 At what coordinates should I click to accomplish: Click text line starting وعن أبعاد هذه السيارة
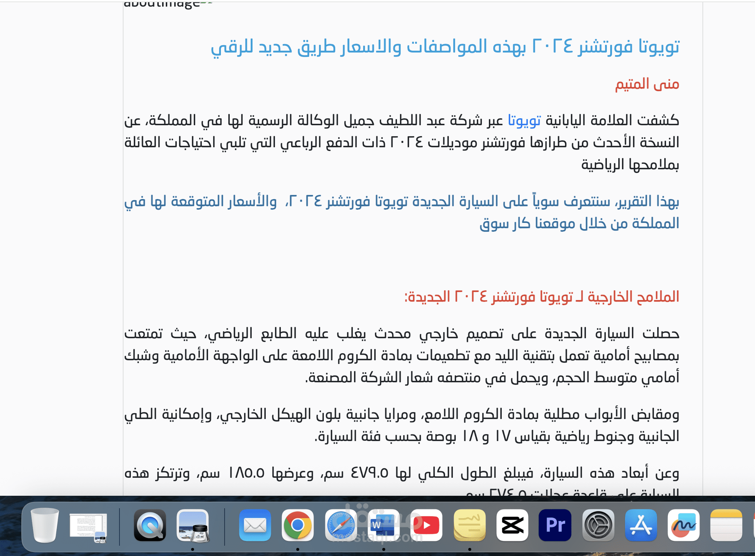point(402,473)
